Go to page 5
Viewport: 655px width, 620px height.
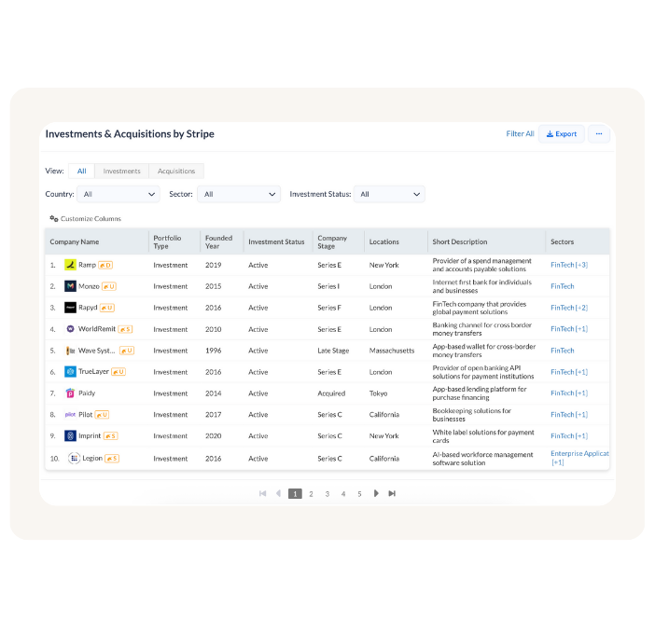click(x=359, y=494)
